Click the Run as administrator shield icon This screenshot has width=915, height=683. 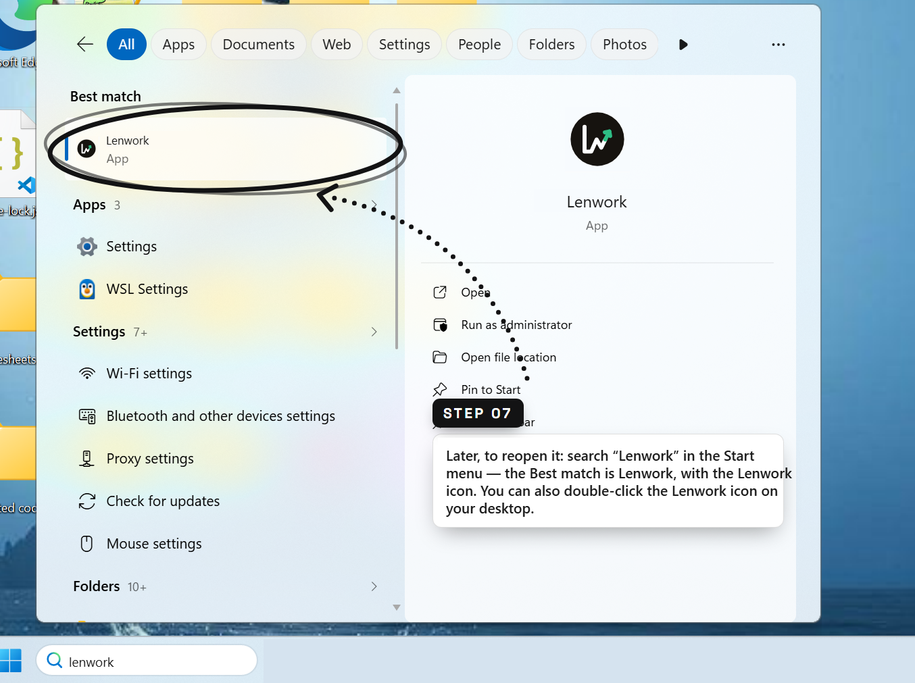pyautogui.click(x=440, y=325)
